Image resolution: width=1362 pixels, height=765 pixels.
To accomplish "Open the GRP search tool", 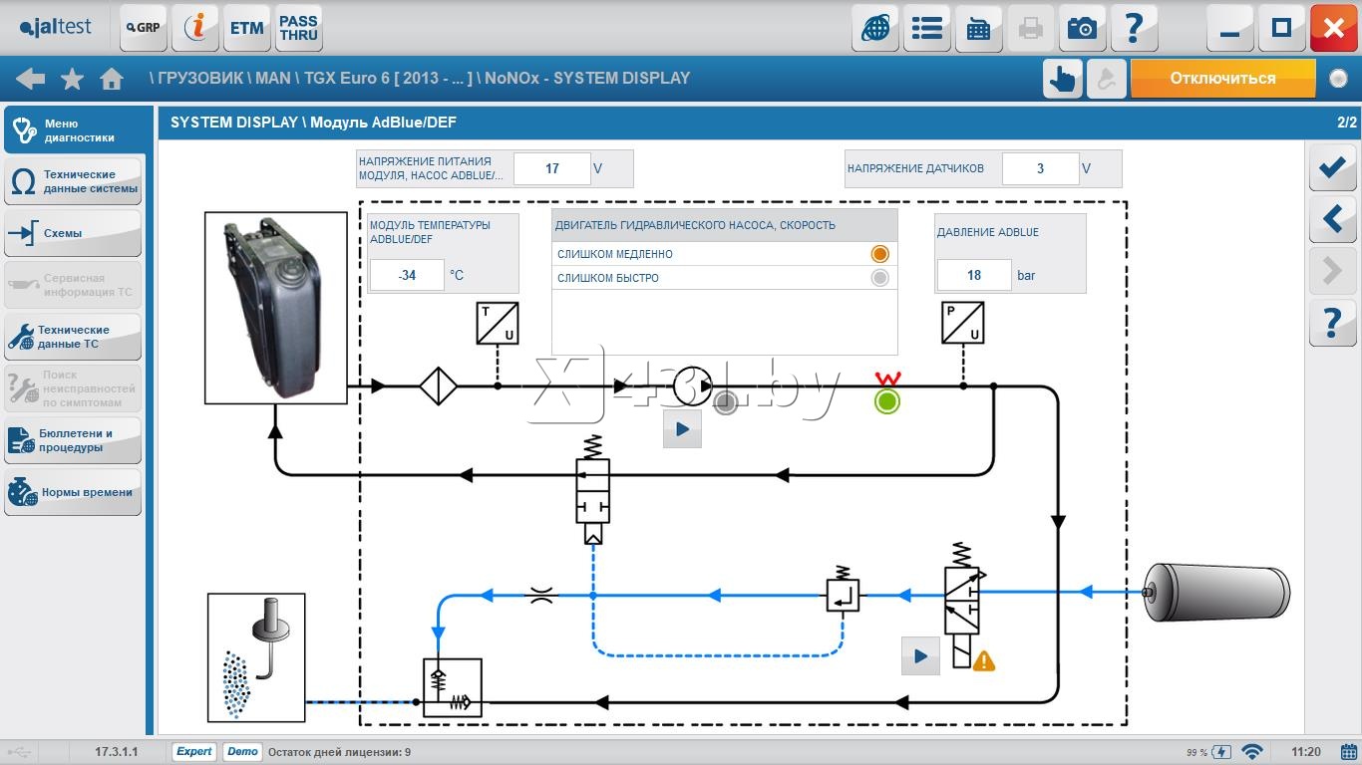I will (x=144, y=28).
